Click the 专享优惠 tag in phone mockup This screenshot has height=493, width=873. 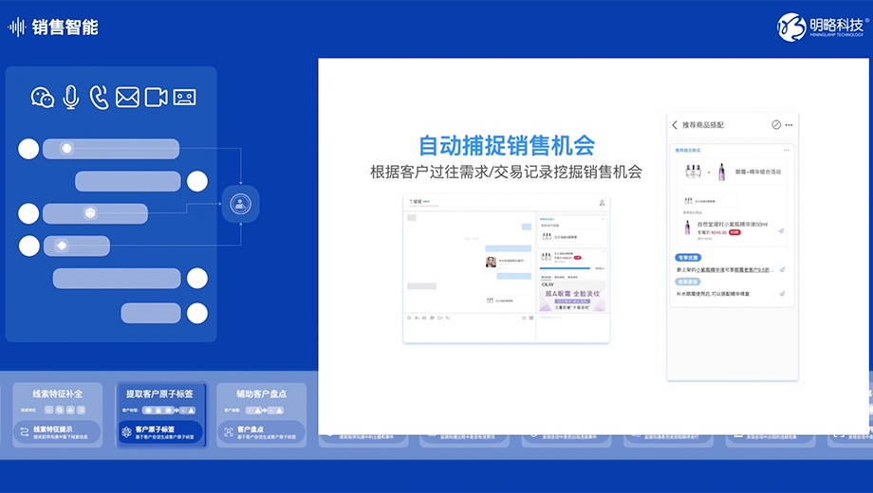(688, 257)
